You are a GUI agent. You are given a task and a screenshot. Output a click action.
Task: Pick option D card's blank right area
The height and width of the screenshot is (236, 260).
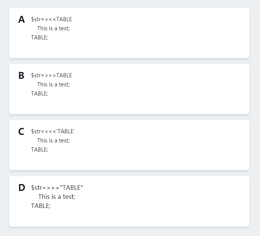pos(170,201)
